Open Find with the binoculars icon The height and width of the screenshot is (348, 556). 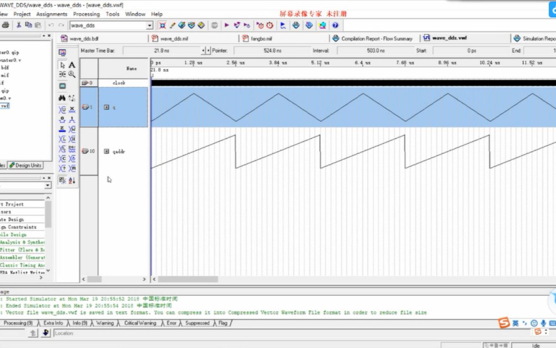pos(62,98)
